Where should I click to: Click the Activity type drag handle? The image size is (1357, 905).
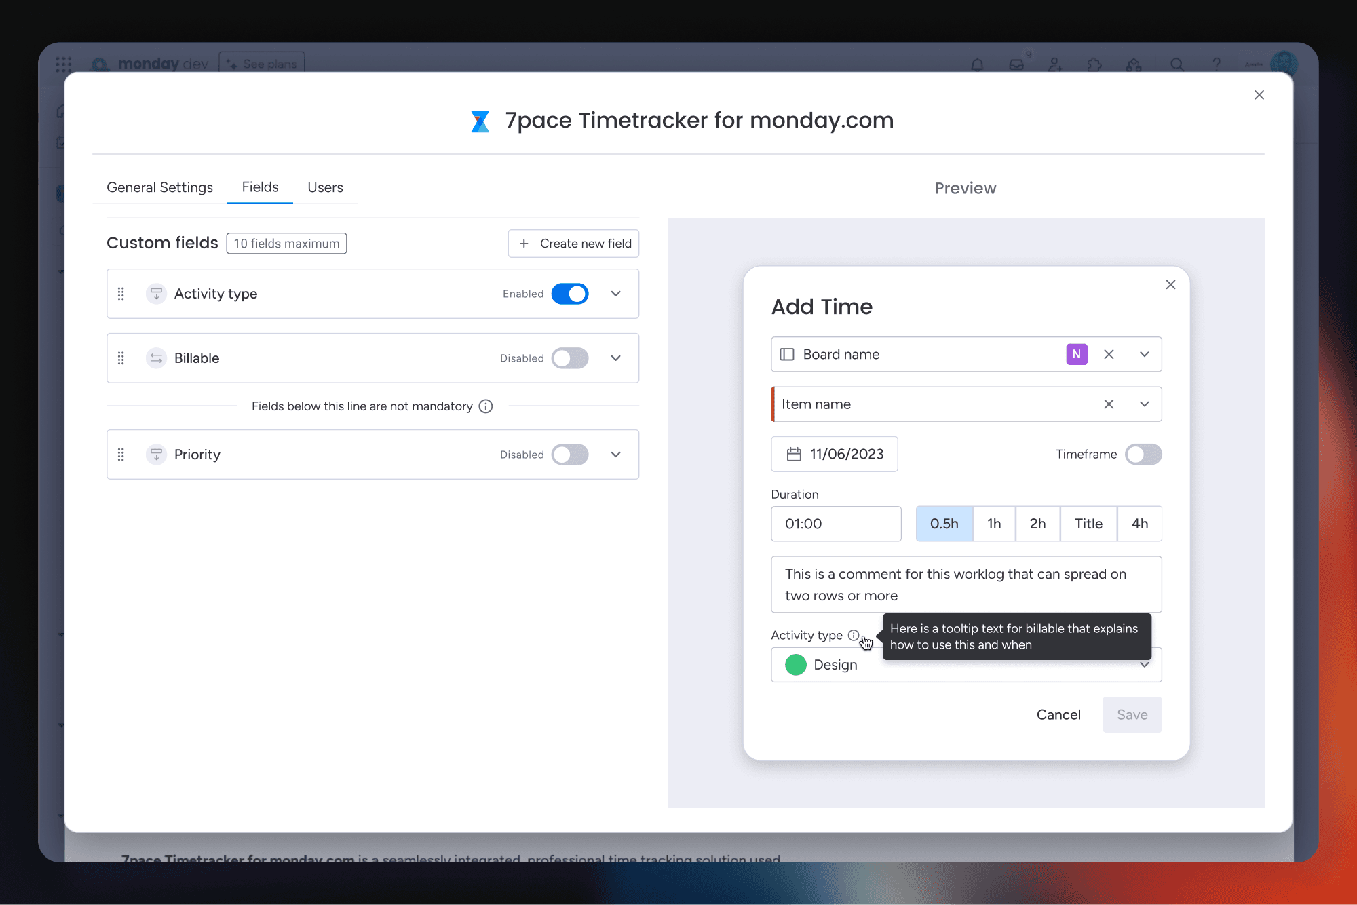pos(121,294)
